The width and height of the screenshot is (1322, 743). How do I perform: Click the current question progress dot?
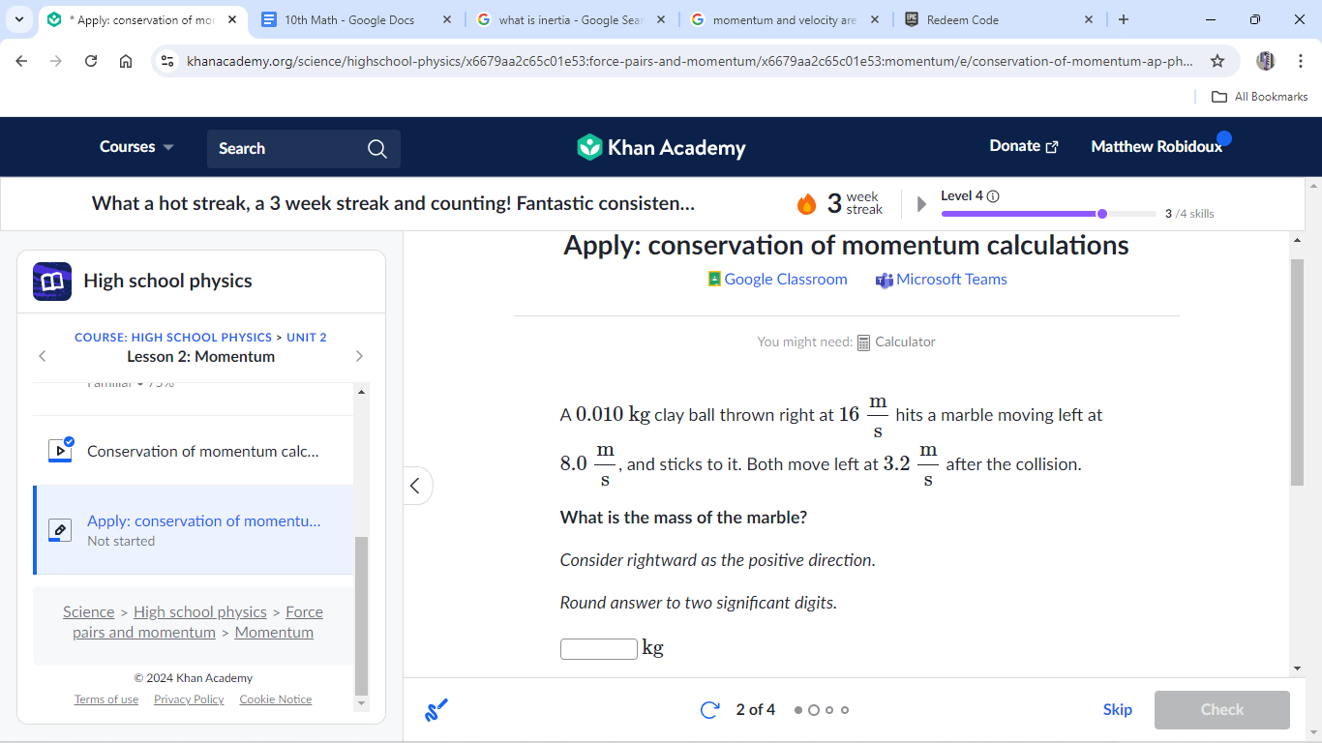tap(814, 710)
